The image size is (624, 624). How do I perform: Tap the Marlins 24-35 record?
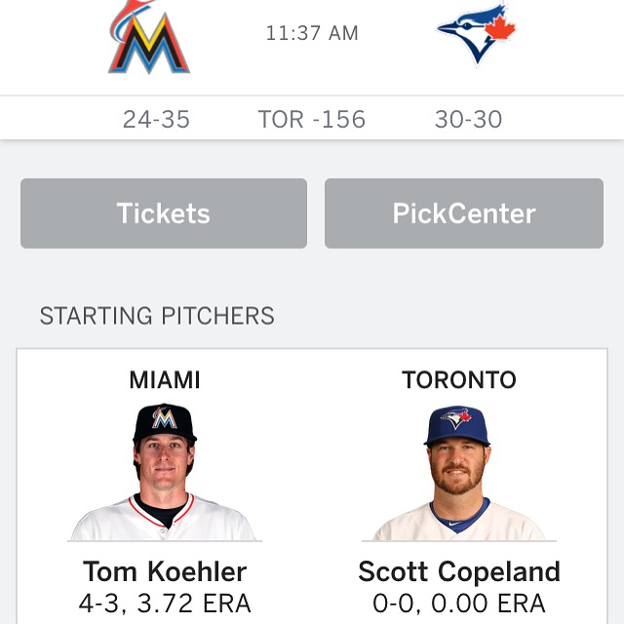click(x=156, y=119)
